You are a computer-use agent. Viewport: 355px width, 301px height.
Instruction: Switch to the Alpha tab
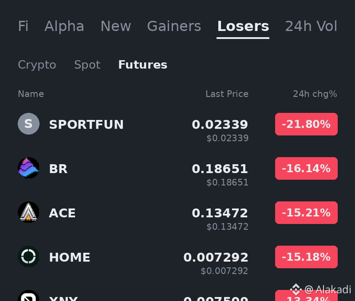64,26
